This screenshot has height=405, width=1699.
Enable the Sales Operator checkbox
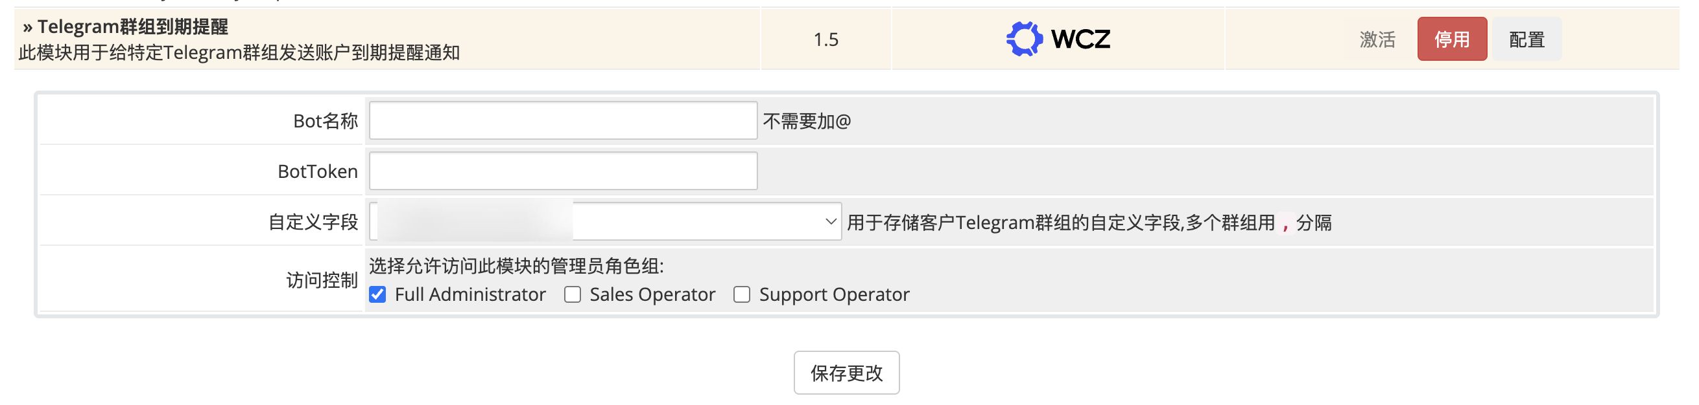pyautogui.click(x=573, y=294)
